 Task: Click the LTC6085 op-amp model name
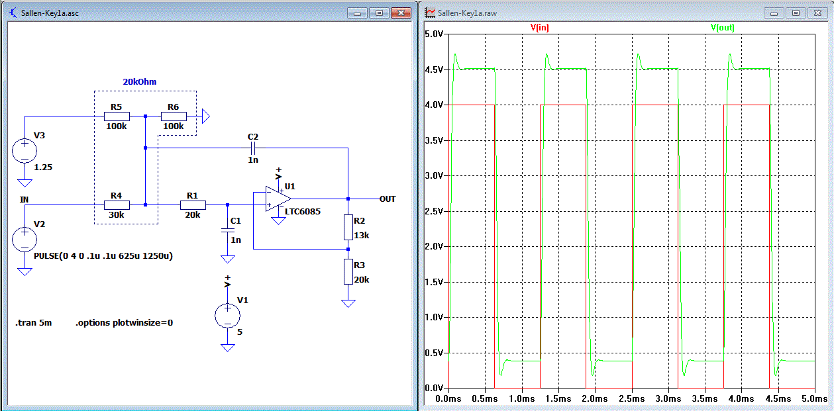(x=302, y=212)
